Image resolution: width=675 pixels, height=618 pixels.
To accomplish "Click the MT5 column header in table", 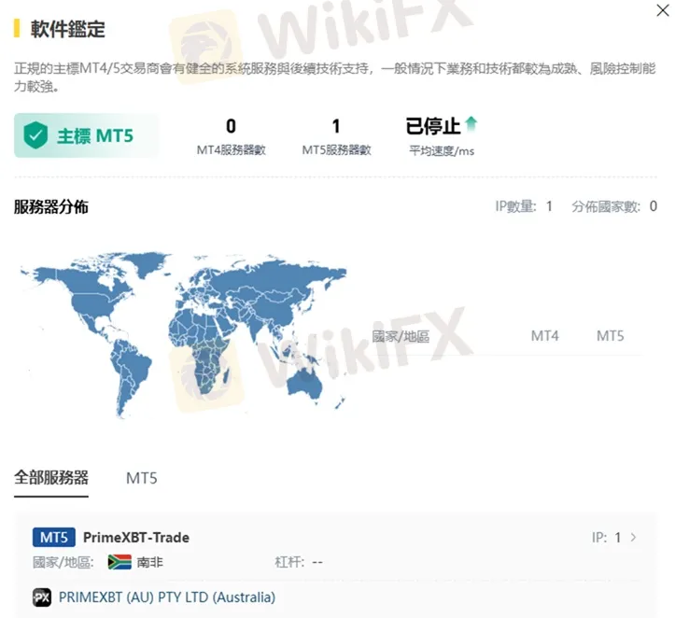I will tap(610, 335).
